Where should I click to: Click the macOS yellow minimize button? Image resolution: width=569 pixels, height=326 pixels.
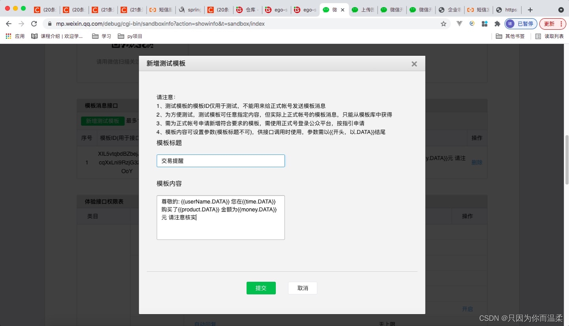click(x=15, y=8)
